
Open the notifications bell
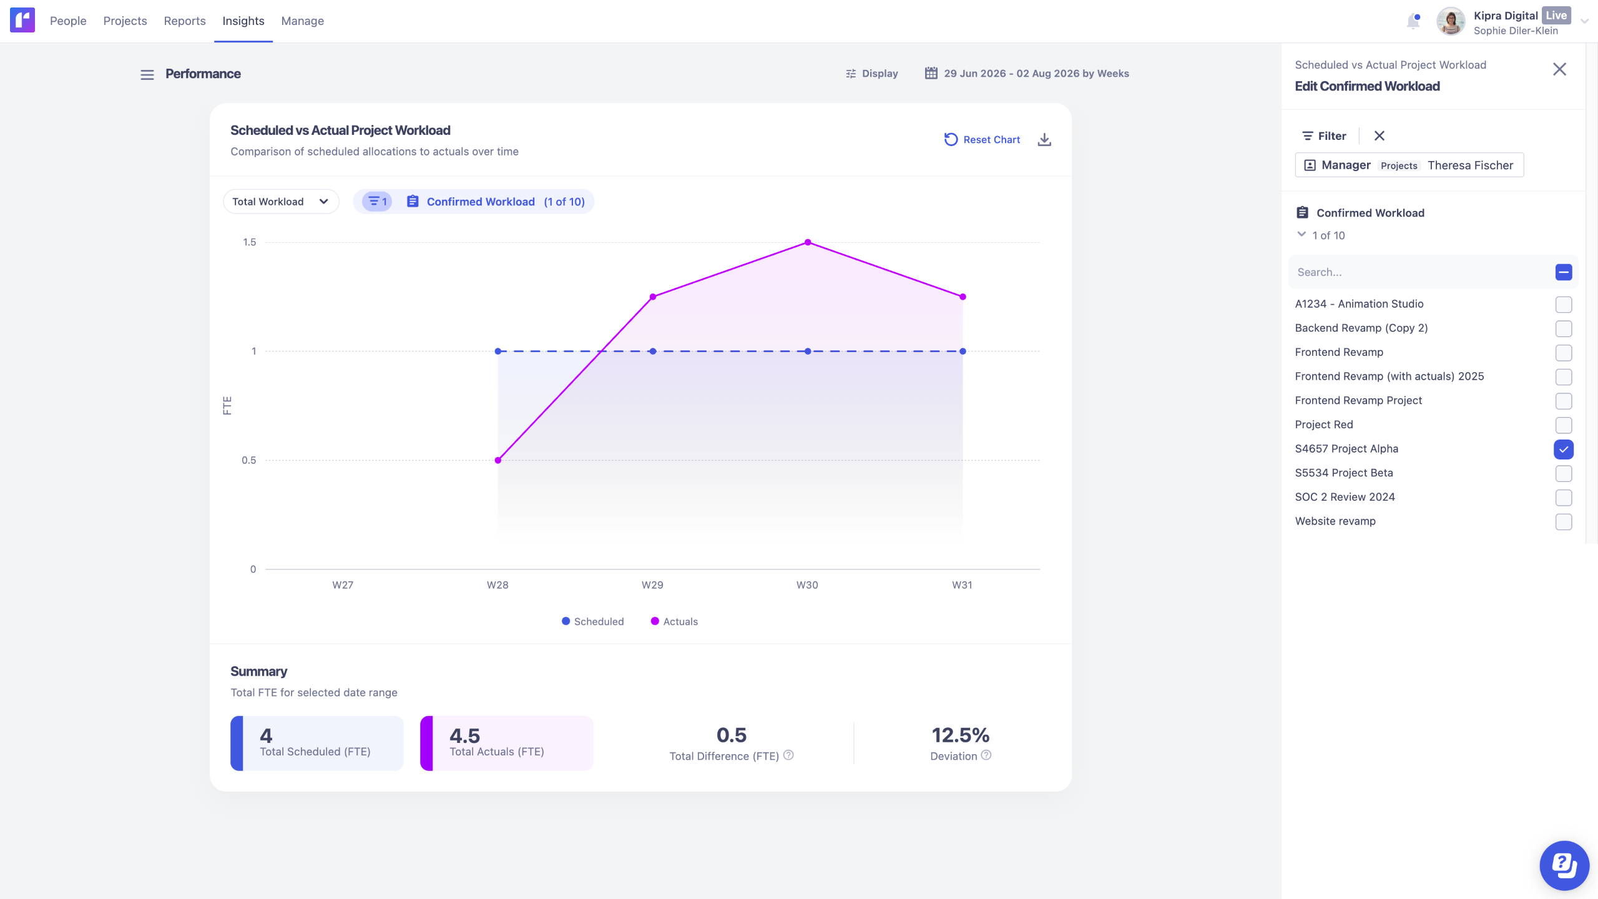tap(1413, 21)
